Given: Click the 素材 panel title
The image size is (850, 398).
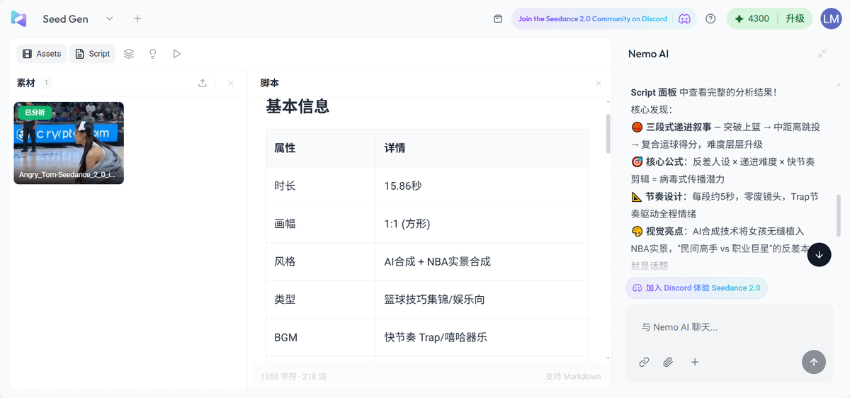Looking at the screenshot, I should point(26,83).
